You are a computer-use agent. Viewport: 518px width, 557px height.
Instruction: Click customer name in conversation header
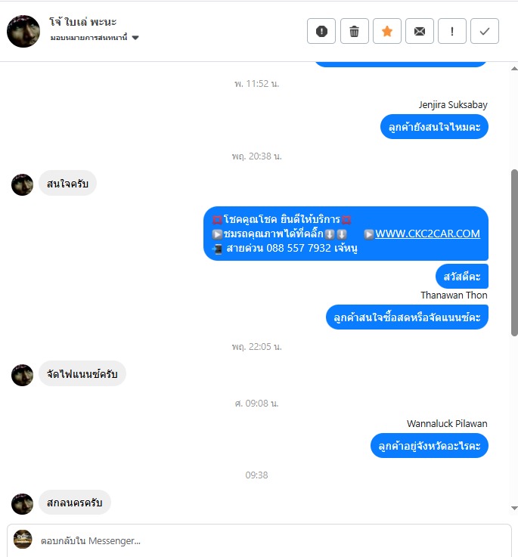pyautogui.click(x=83, y=22)
